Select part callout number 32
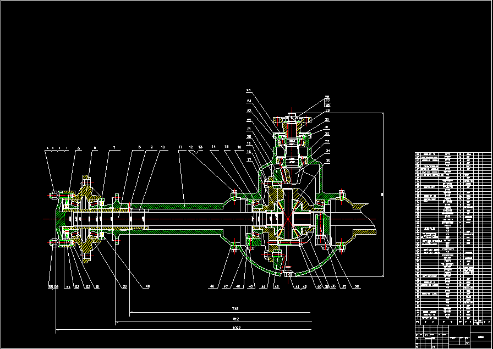This screenshot has height=349, width=493. pyautogui.click(x=327, y=134)
